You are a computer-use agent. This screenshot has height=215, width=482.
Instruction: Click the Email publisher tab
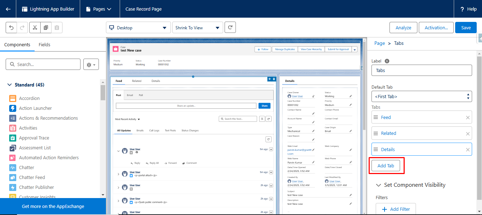coord(130,95)
